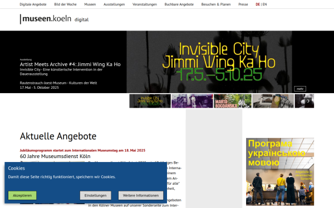Open cookie Einstellungen
The image size is (334, 208).
(95, 195)
